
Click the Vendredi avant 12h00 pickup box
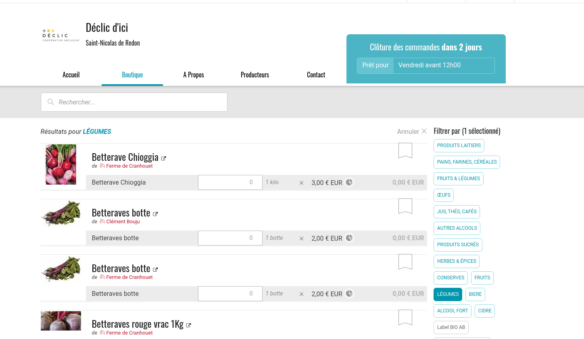(426, 66)
